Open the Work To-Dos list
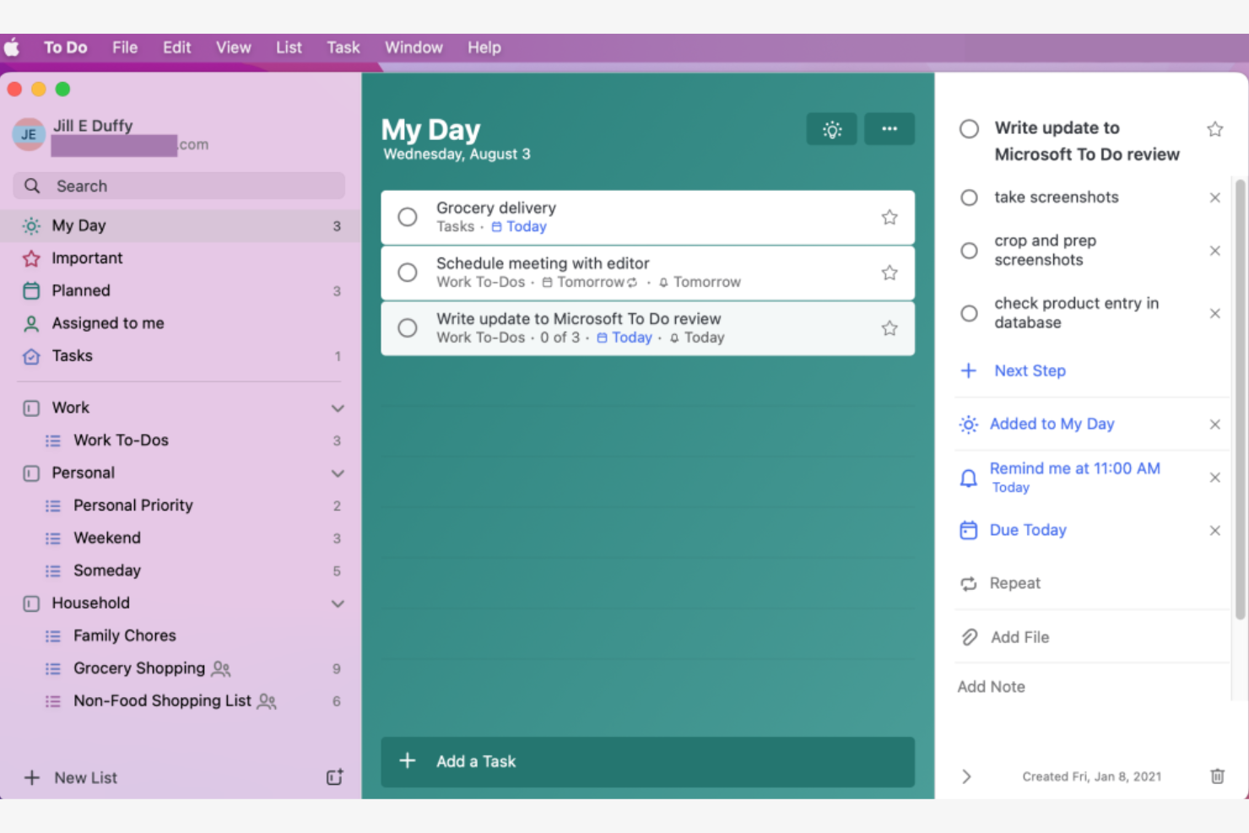 tap(181, 441)
